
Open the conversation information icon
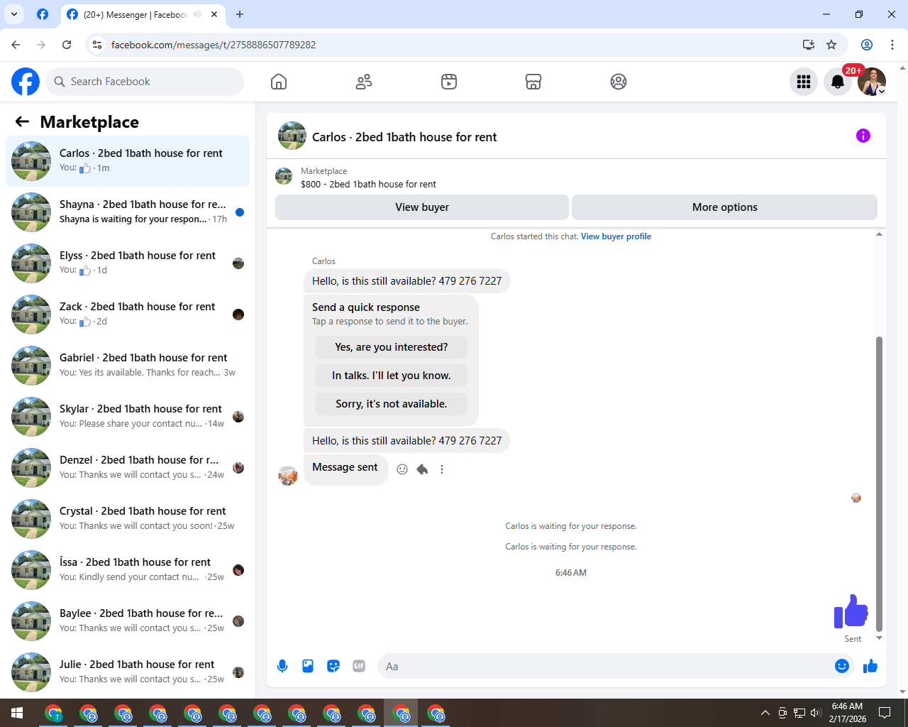(863, 136)
